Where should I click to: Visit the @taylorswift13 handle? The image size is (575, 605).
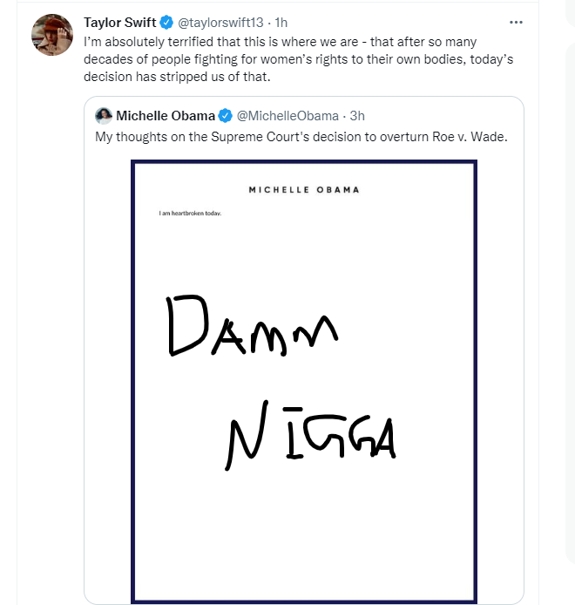[x=220, y=23]
